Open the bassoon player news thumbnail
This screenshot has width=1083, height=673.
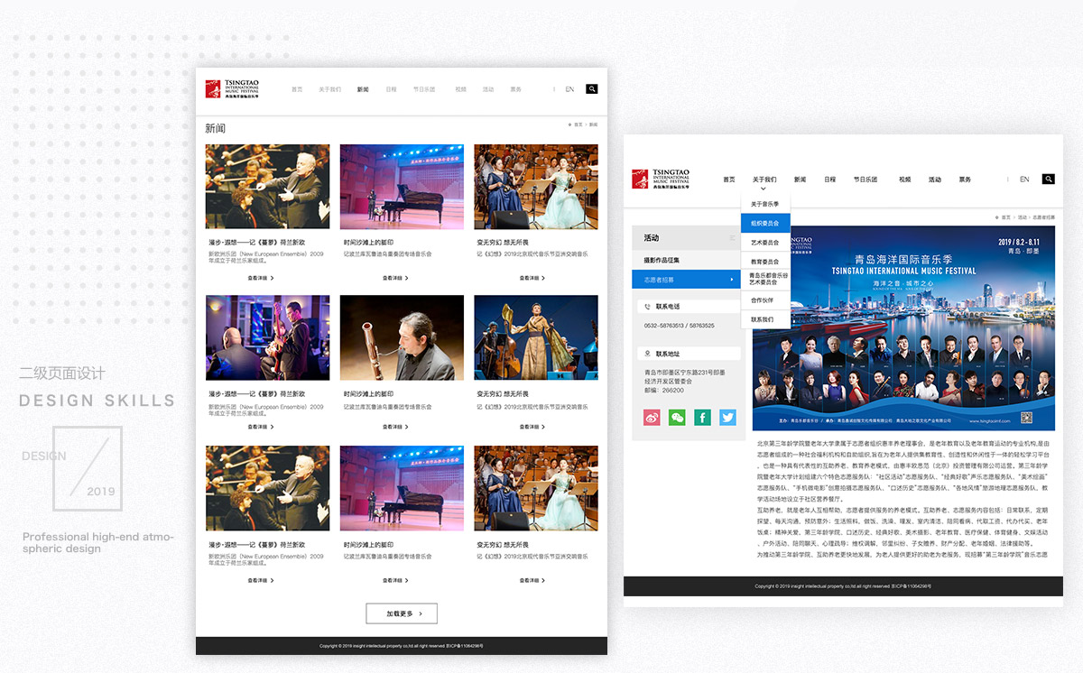(x=402, y=337)
